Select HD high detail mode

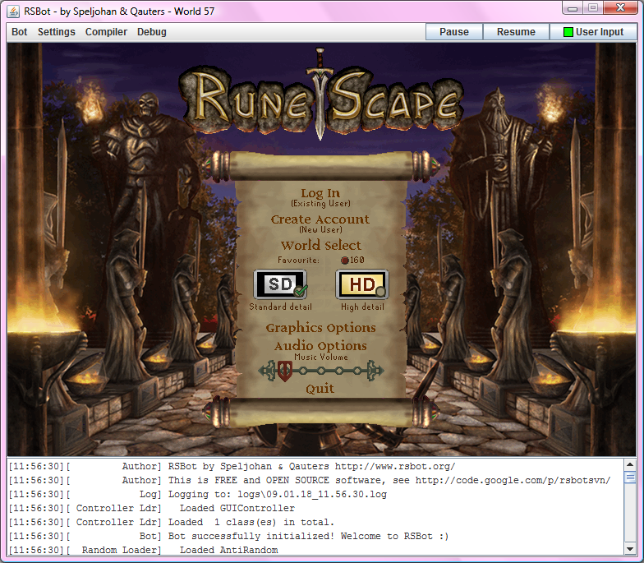coord(361,284)
